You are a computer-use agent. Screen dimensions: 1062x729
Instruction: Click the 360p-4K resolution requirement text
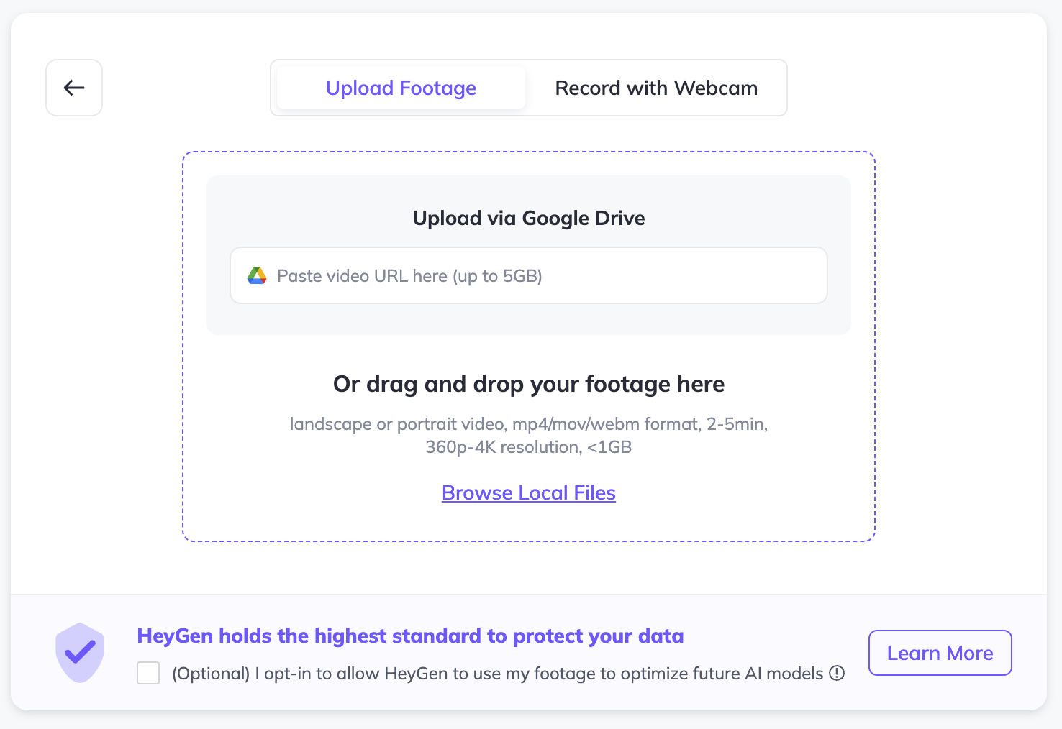pyautogui.click(x=528, y=447)
